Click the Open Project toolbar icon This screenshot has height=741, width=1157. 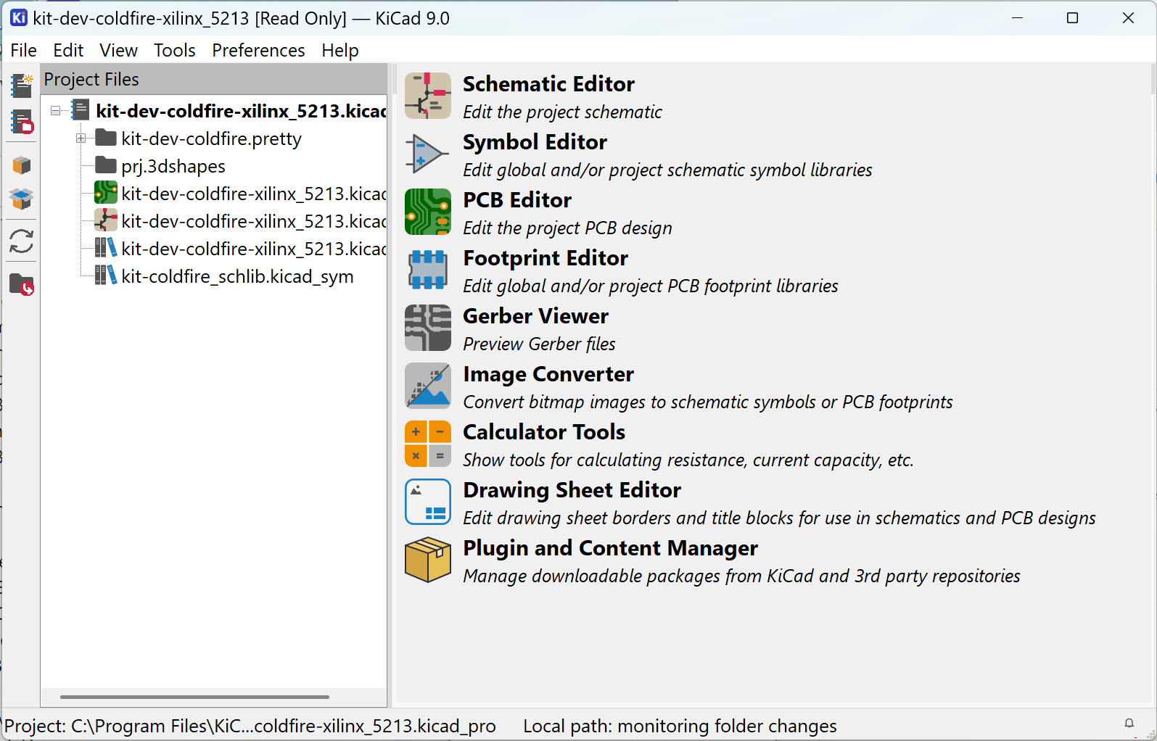tap(22, 122)
